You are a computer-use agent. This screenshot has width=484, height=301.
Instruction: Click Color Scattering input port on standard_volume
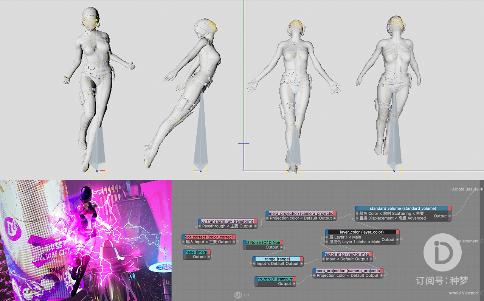click(x=357, y=214)
